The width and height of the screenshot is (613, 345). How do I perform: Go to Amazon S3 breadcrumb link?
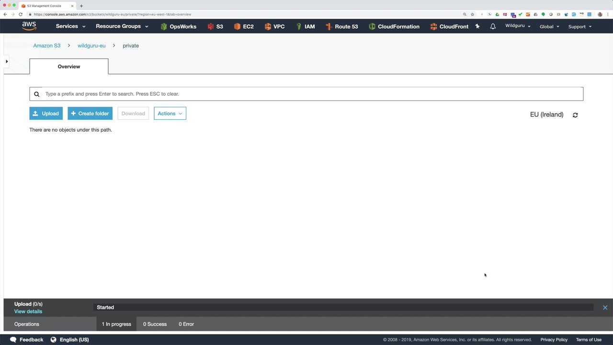[47, 46]
